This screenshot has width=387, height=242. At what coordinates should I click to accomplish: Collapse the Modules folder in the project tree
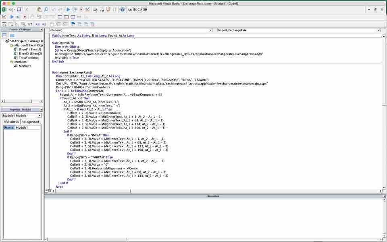(11, 62)
